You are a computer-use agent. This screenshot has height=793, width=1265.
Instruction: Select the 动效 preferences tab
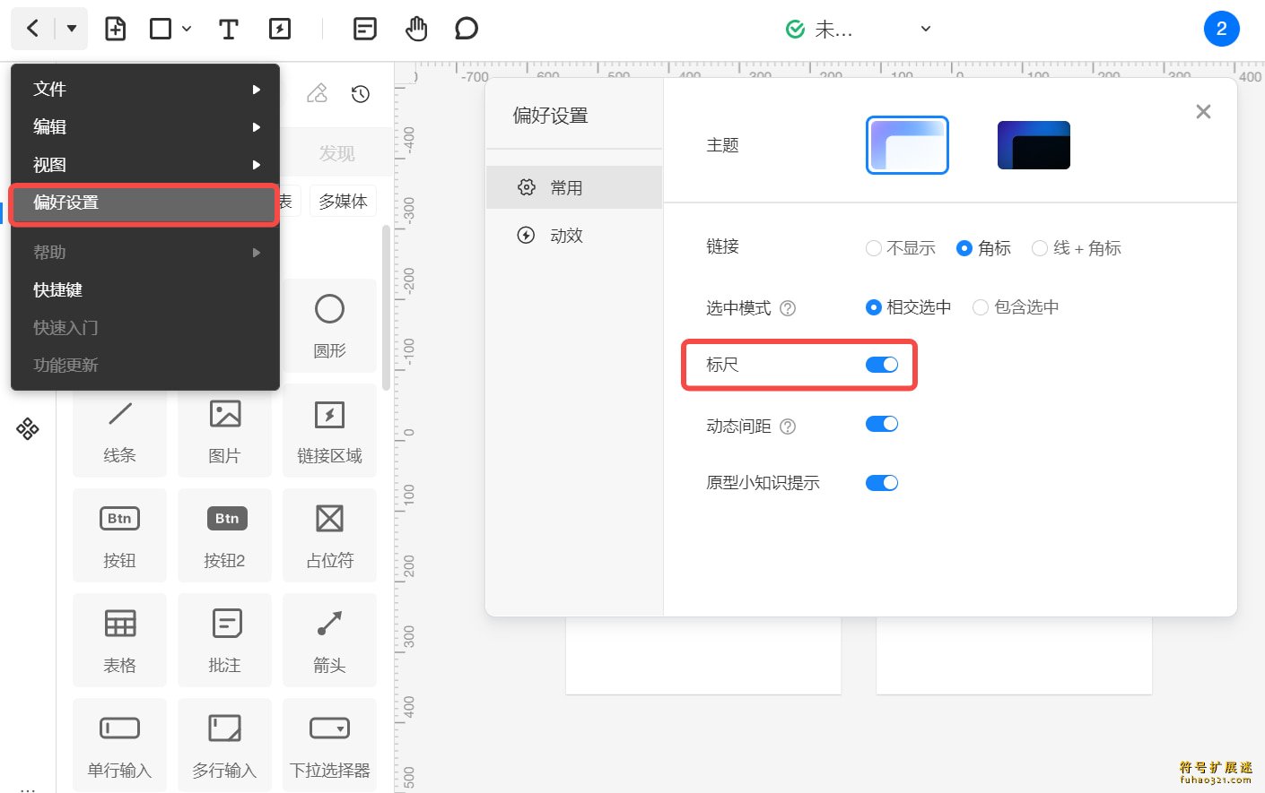point(574,236)
